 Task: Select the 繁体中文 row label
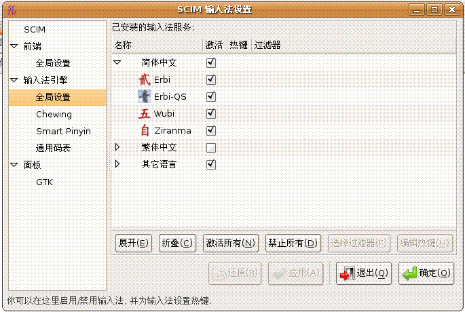tap(159, 147)
